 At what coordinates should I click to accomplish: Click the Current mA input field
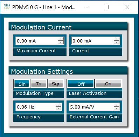[x=92, y=41]
